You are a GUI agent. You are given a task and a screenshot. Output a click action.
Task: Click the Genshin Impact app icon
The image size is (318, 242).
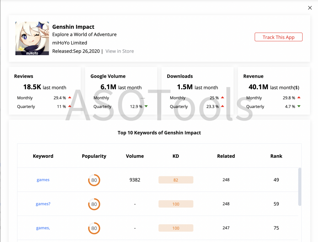32,38
